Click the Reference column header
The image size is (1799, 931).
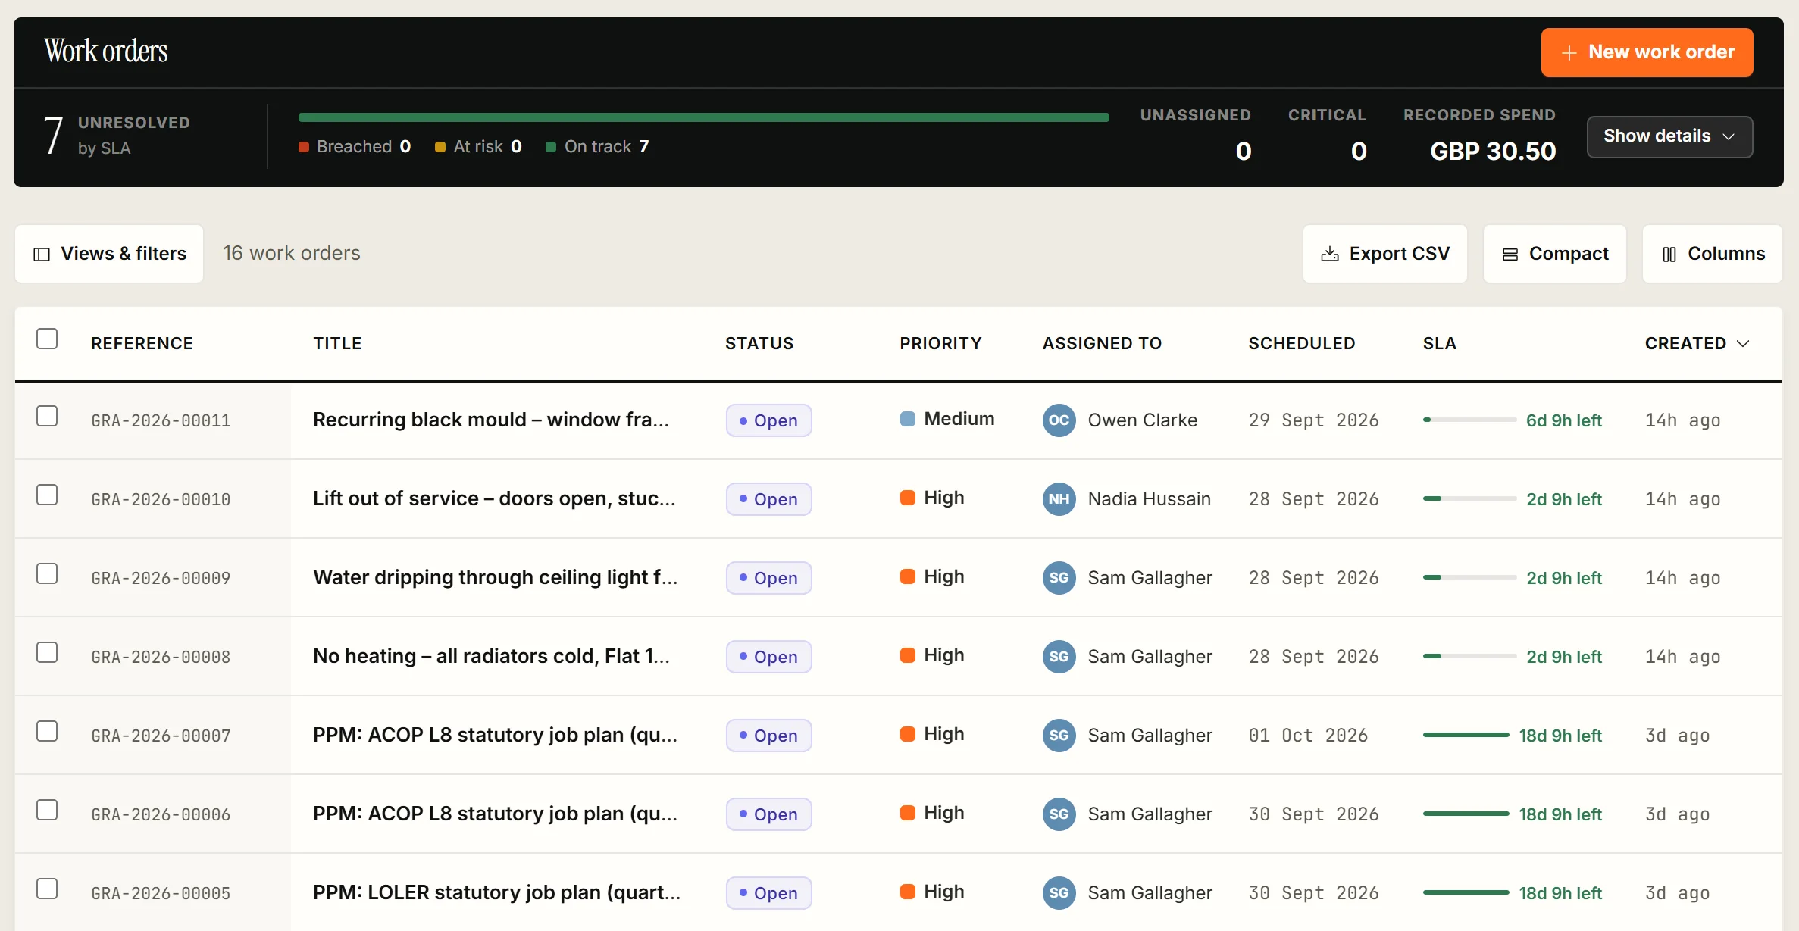(x=142, y=344)
